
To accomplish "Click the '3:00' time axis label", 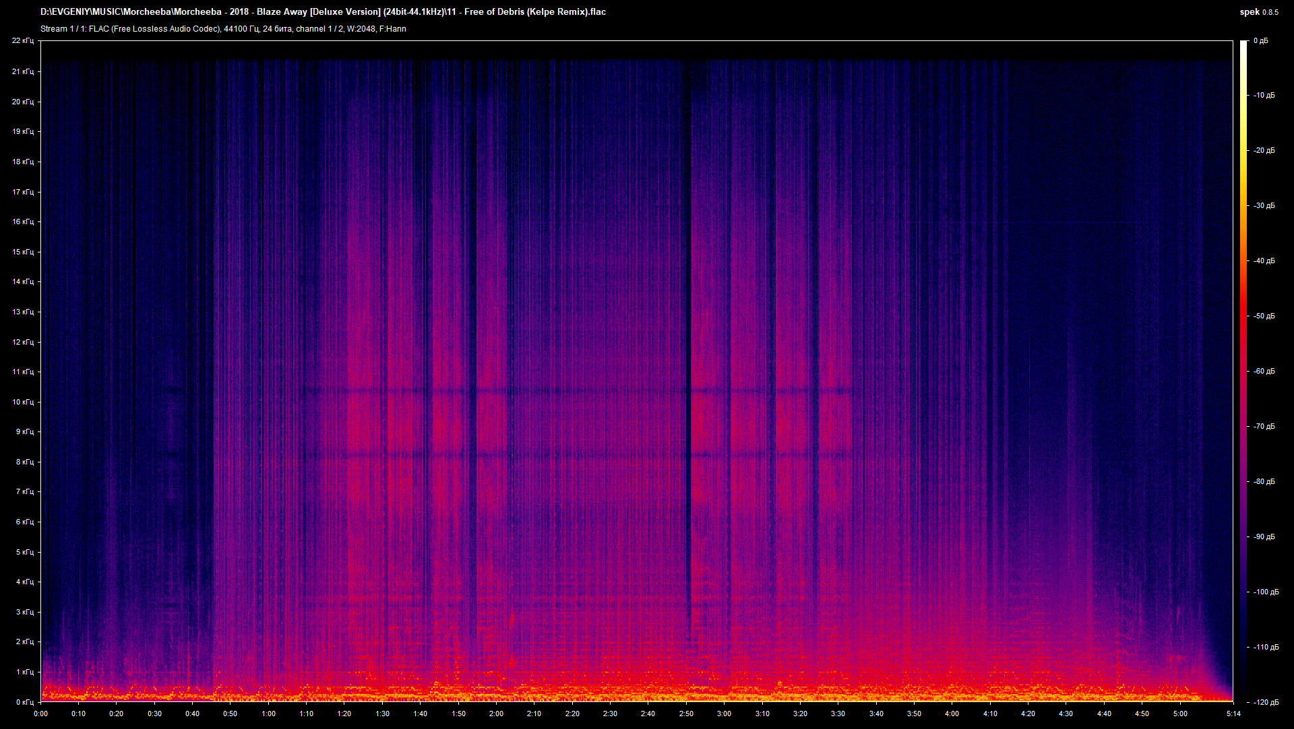I will coord(724,714).
